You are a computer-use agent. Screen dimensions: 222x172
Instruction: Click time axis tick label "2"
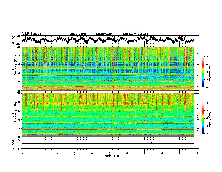(57, 153)
